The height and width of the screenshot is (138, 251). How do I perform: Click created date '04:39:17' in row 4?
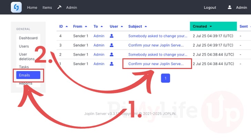pyautogui.click(x=213, y=36)
